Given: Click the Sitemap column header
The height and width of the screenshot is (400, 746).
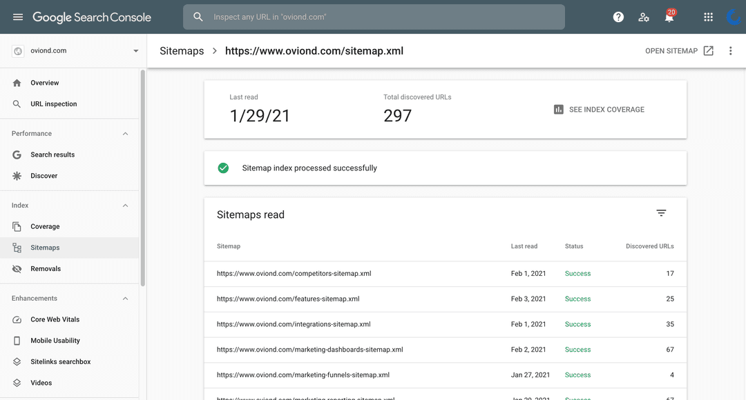Looking at the screenshot, I should pyautogui.click(x=229, y=246).
